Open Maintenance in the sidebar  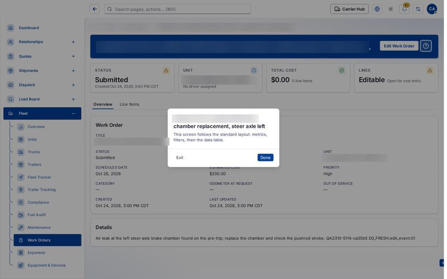coord(47,227)
